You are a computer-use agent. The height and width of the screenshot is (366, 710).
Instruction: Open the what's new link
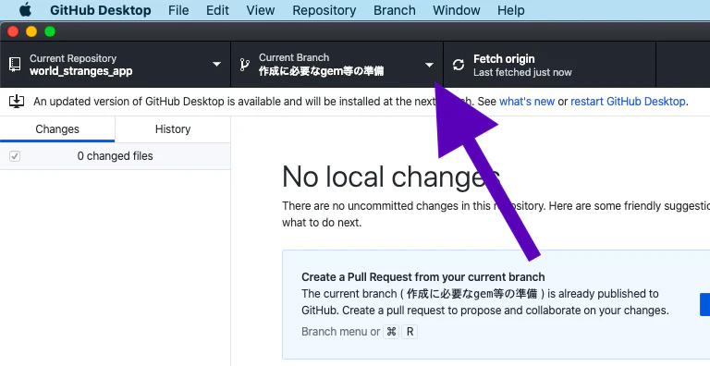point(527,102)
